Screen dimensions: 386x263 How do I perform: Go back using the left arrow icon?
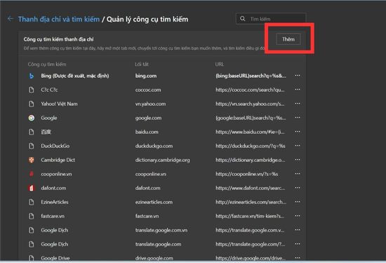pyautogui.click(x=11, y=19)
